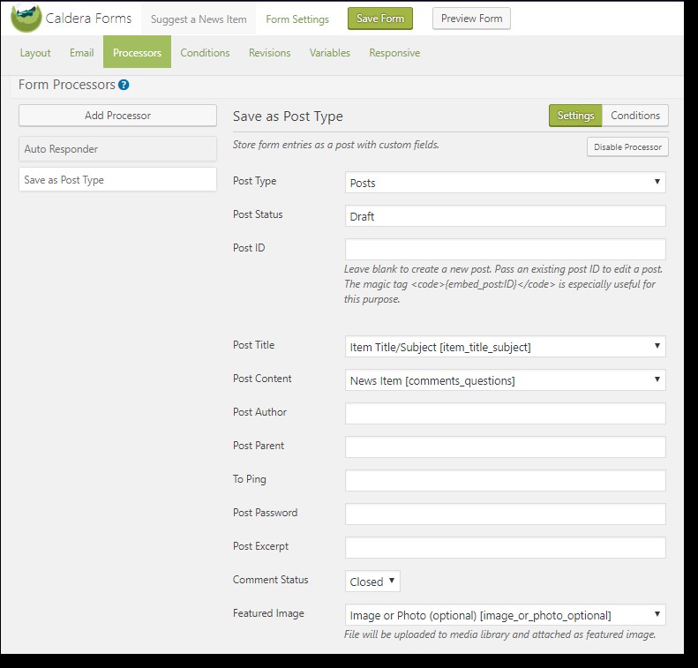Click into the Post Password field
The height and width of the screenshot is (668, 698).
click(506, 514)
